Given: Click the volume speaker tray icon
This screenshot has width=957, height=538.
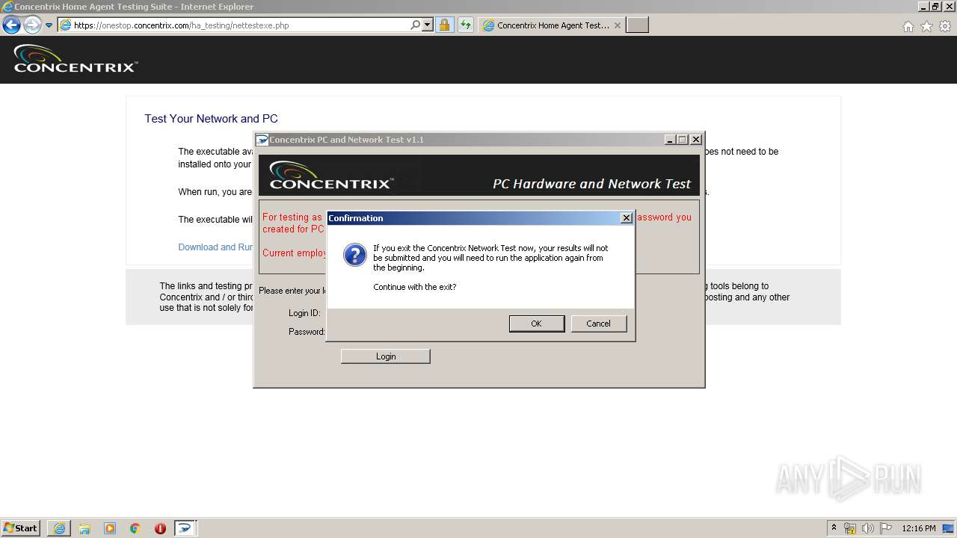Looking at the screenshot, I should (868, 528).
